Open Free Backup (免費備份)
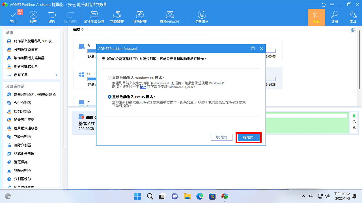 point(201,17)
